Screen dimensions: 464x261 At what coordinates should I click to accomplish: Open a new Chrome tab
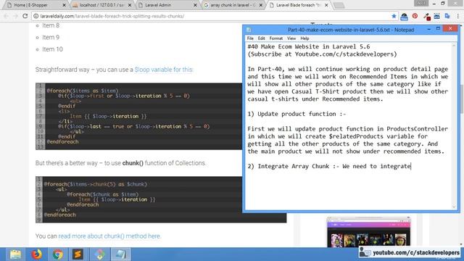(339, 5)
